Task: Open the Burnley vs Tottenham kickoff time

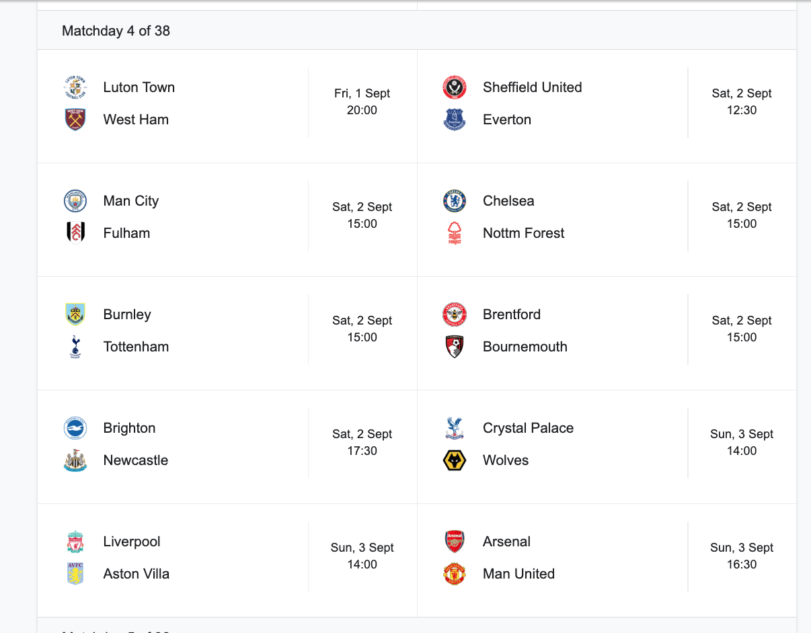Action: [x=362, y=329]
